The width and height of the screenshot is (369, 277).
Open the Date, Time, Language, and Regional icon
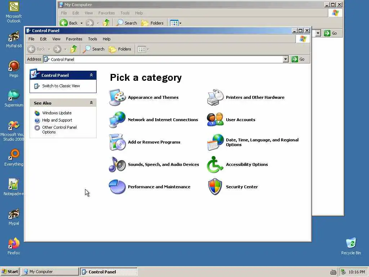(215, 142)
